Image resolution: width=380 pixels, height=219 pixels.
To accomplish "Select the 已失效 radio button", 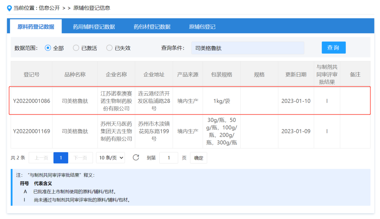I will [109, 48].
